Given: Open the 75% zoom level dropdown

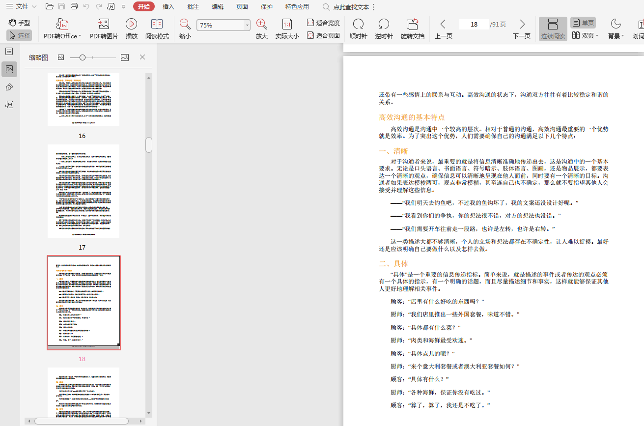Looking at the screenshot, I should pyautogui.click(x=247, y=26).
